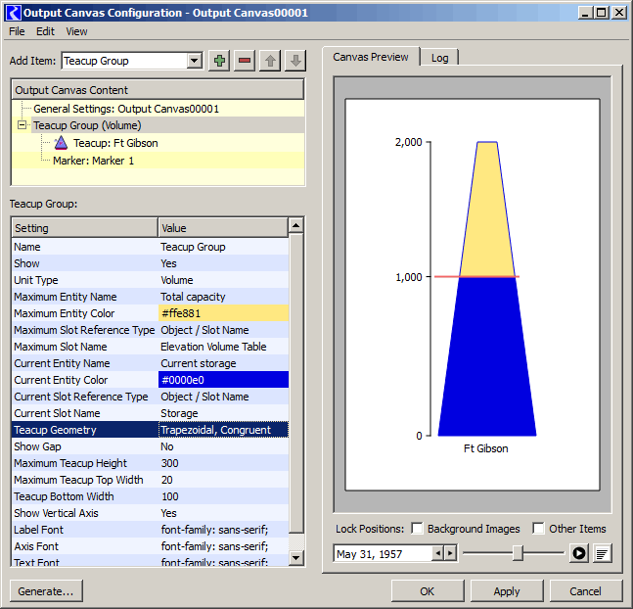Open the View menu

click(x=76, y=31)
